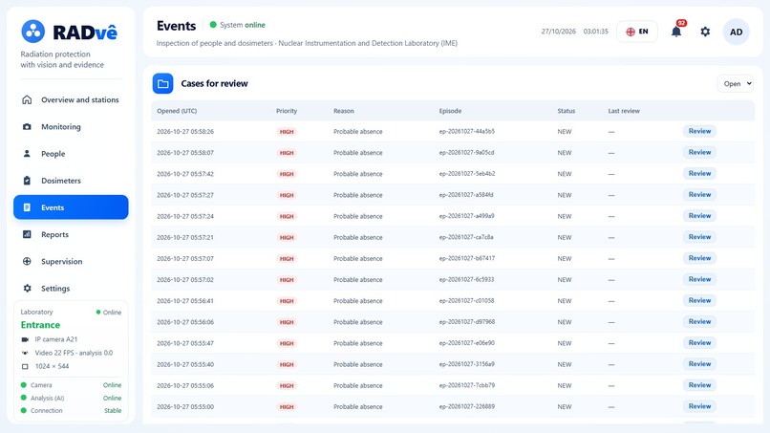
Task: Go to Supervision page
Action: (x=71, y=262)
